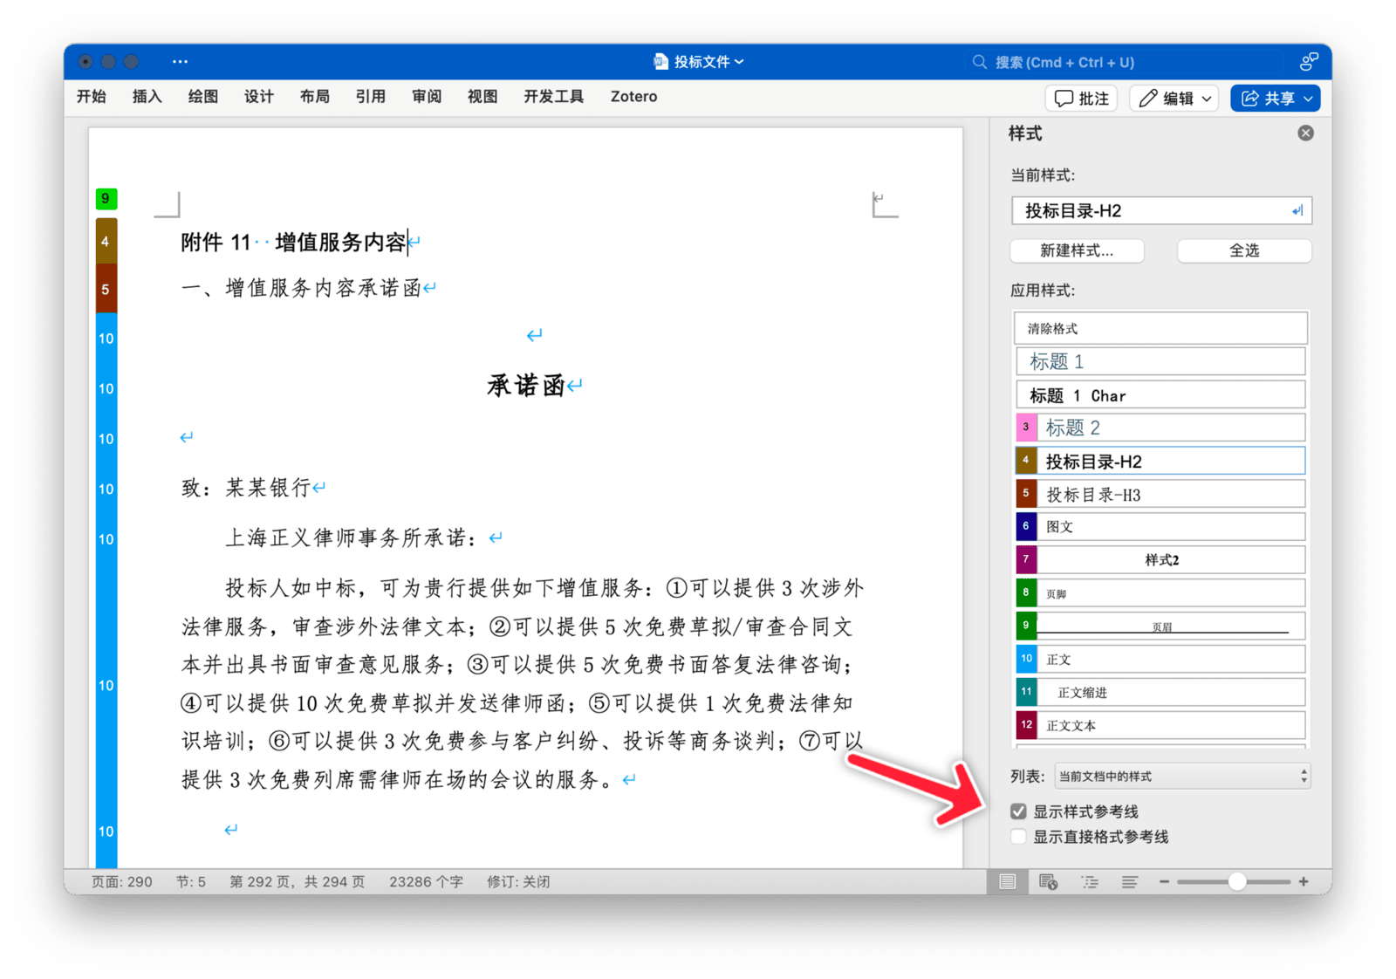Click the 新建样式... button
The width and height of the screenshot is (1396, 979).
pyautogui.click(x=1077, y=251)
